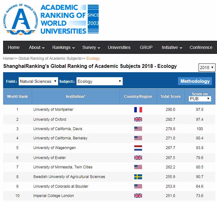Screen dimensions: 217x202
Task: Click total score 251.0
Action: [x=170, y=196]
